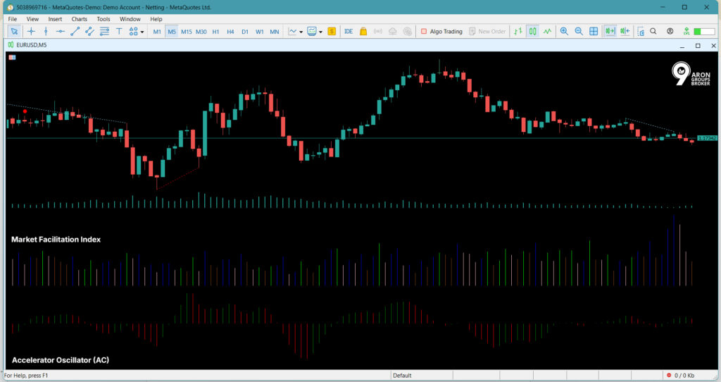Screen dimensions: 721x382
Task: Click the green connection progress bar
Action: [x=704, y=31]
